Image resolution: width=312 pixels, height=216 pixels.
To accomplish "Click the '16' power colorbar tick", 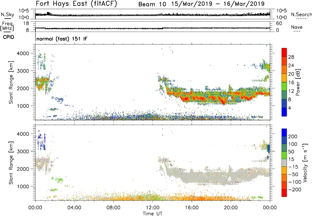I will coord(291,82).
